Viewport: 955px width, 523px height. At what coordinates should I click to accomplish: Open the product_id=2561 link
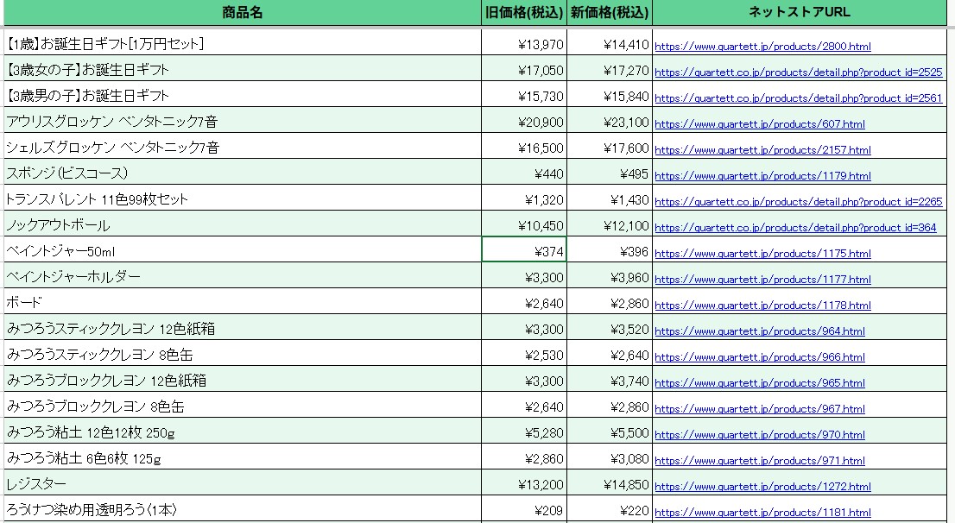click(x=799, y=98)
